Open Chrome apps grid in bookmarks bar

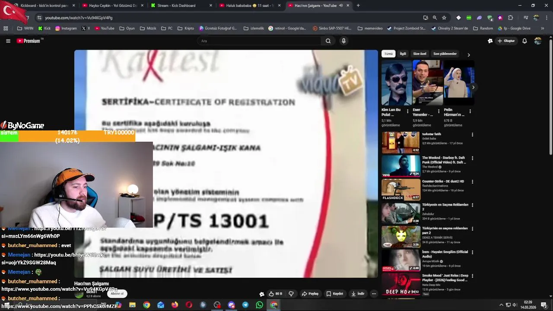(6, 29)
